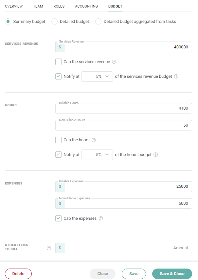Select Detailed budget aggregated from tasks option
The image size is (198, 280).
98,22
